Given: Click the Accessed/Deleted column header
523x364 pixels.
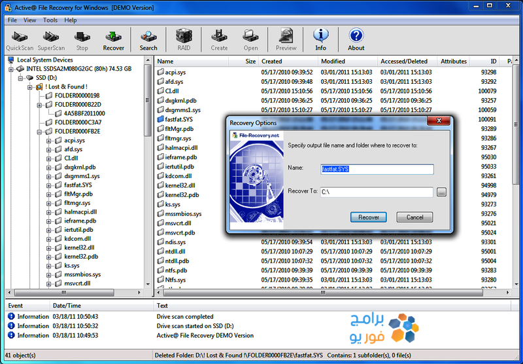Looking at the screenshot, I should [407, 62].
